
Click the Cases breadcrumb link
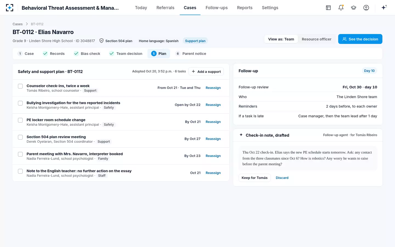tap(18, 24)
